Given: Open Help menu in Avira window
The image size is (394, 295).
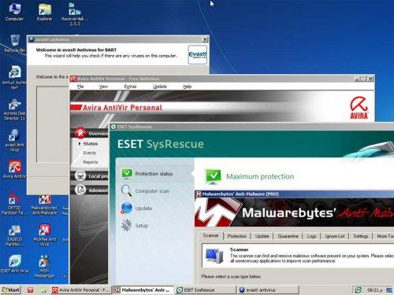Looking at the screenshot, I should point(187,87).
